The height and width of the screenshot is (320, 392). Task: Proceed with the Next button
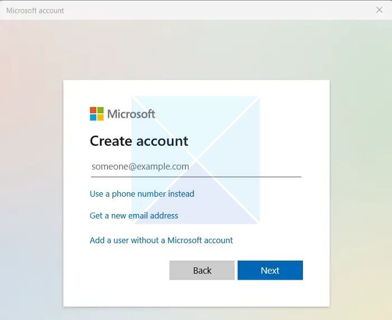[270, 270]
